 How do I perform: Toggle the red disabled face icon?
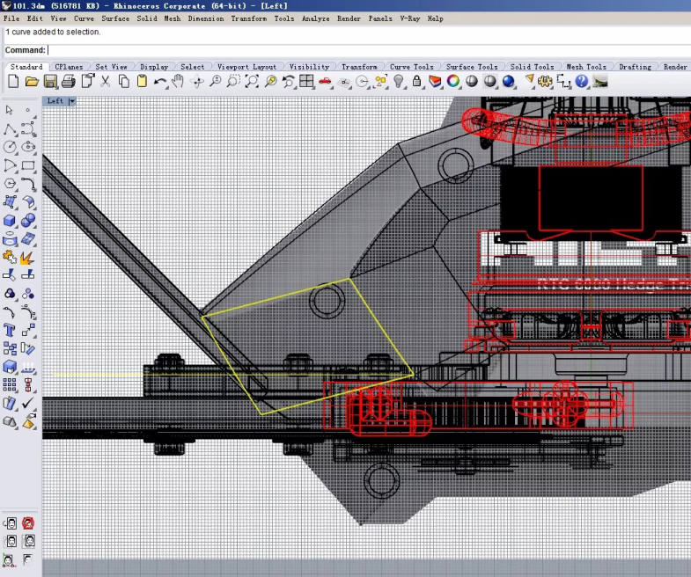28,523
